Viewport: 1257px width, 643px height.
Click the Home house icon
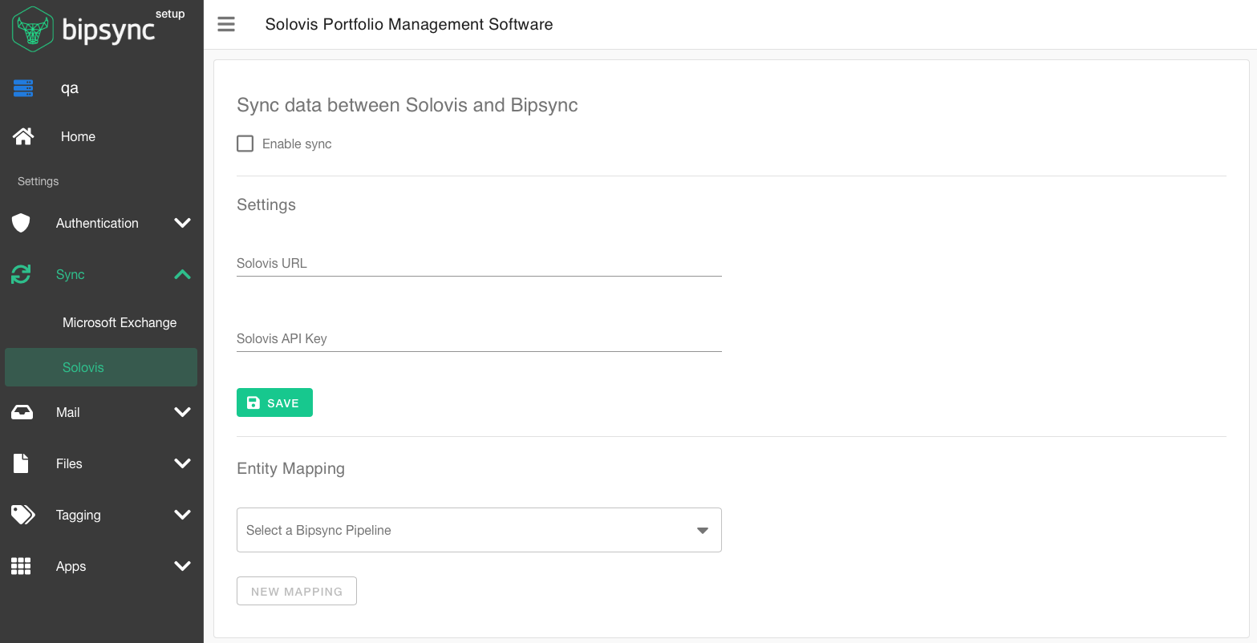(x=22, y=136)
